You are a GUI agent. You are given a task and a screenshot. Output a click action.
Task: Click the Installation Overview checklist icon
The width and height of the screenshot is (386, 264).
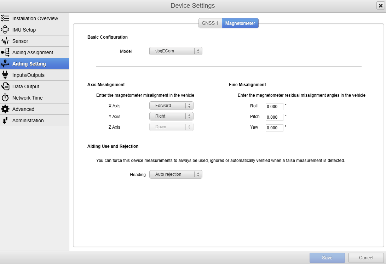pos(5,18)
